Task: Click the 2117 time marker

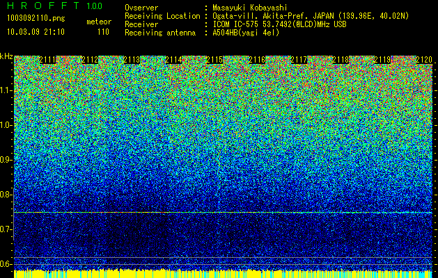Action: coord(299,60)
